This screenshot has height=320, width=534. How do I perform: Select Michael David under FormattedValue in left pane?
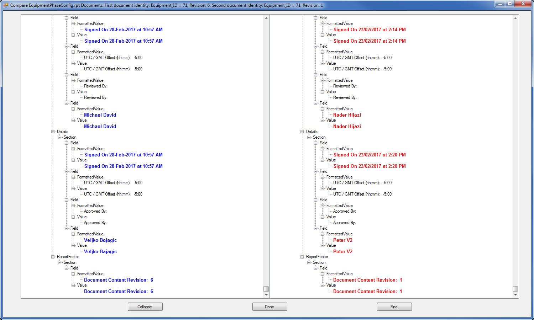100,115
